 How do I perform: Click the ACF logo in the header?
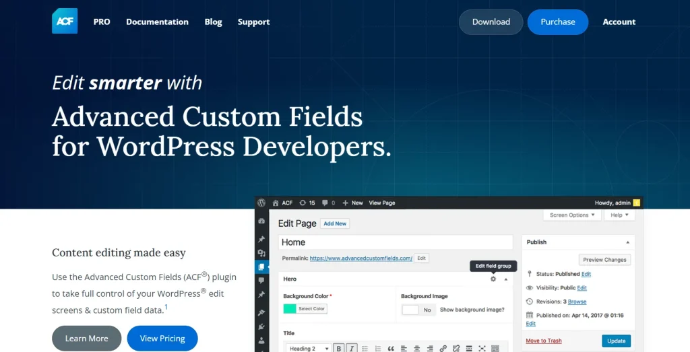point(65,21)
